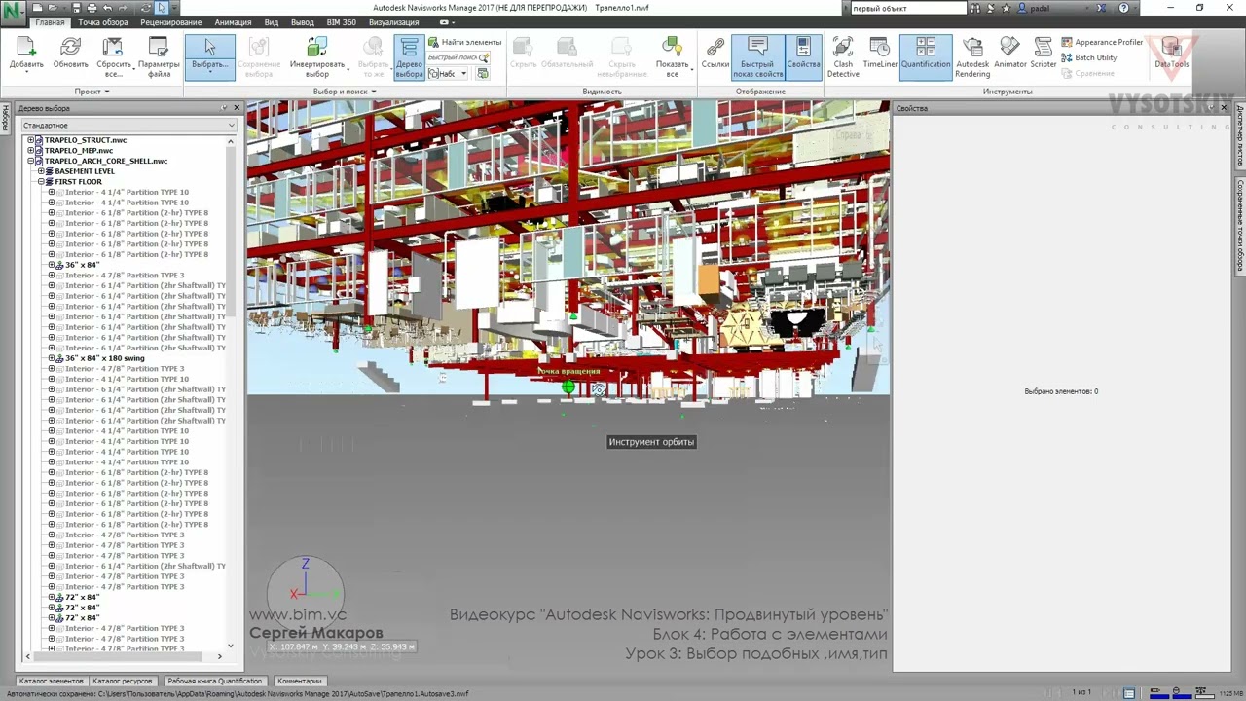The width and height of the screenshot is (1246, 701).
Task: Click the Показать все icon
Action: point(672,48)
